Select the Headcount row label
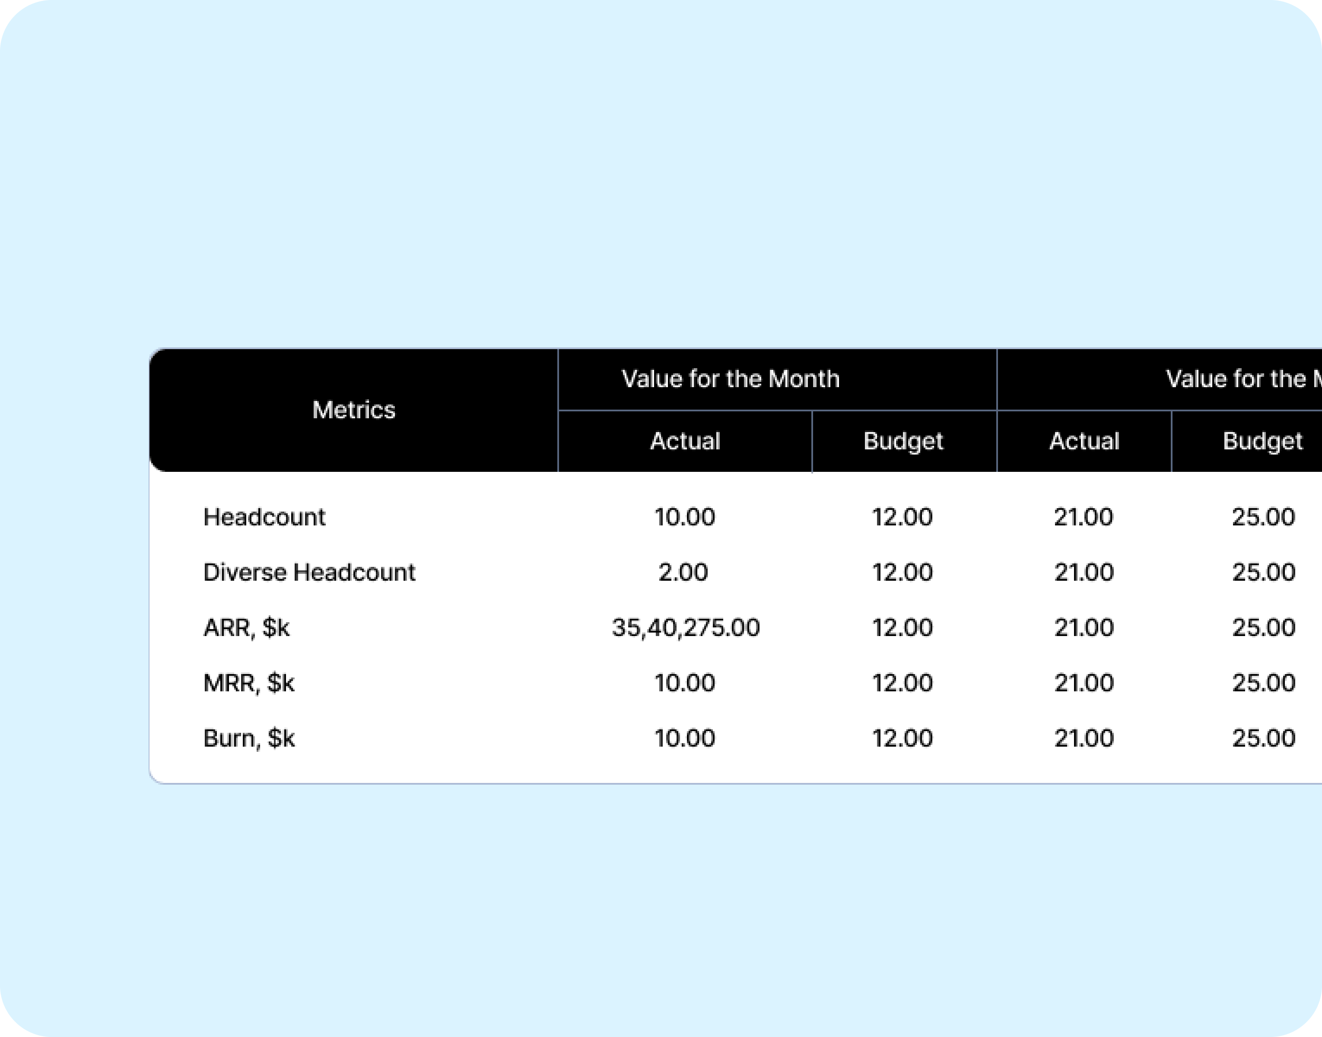Screen dimensions: 1322x1037 click(x=264, y=517)
